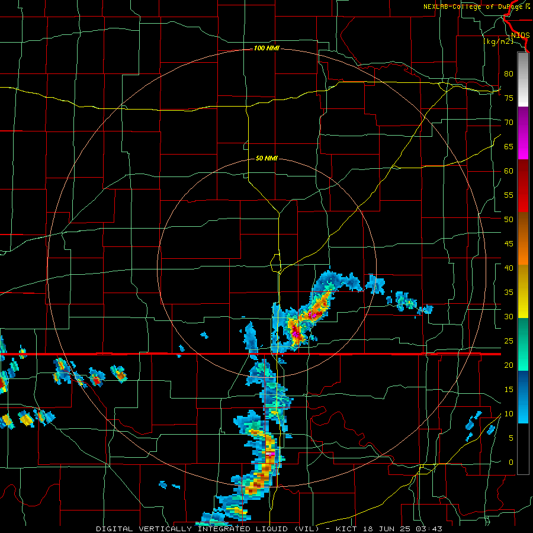Click the 60 value on the scale
Screen dimensions: 533x533
[509, 171]
